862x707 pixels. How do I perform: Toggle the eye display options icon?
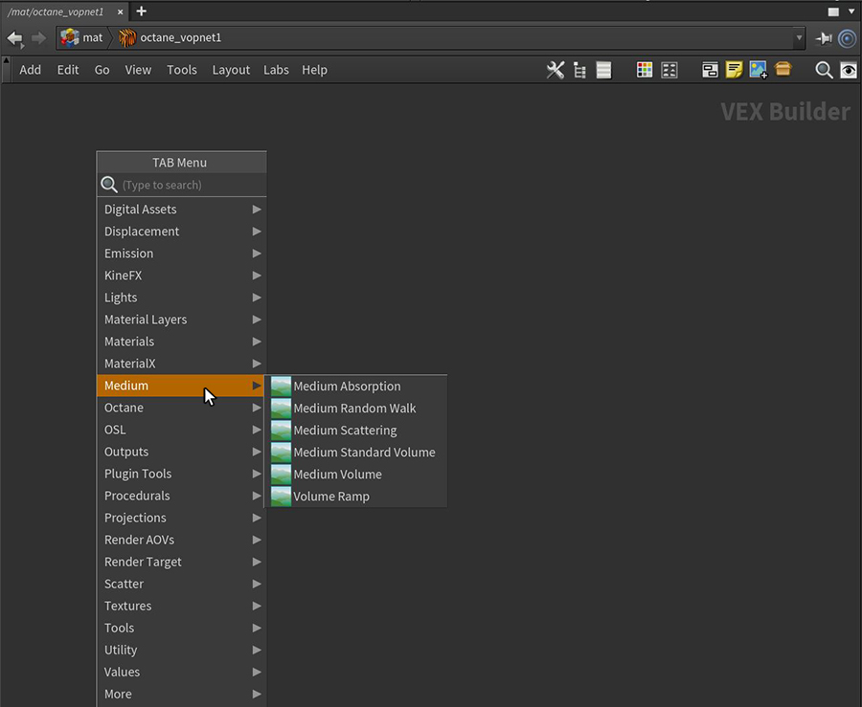coord(849,70)
